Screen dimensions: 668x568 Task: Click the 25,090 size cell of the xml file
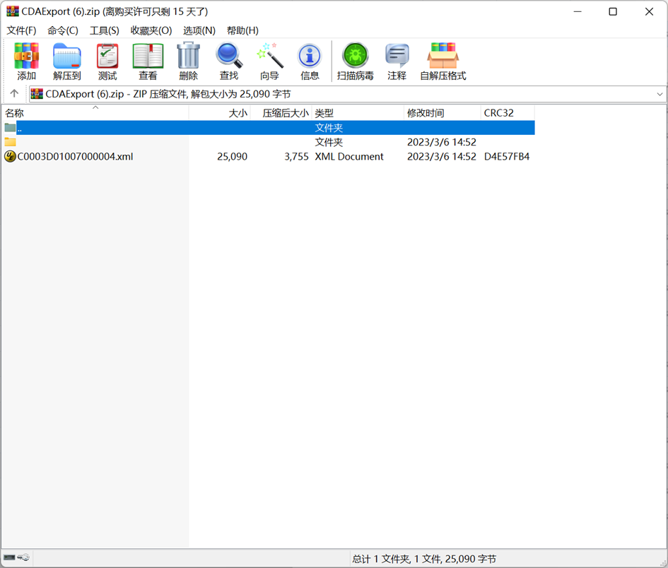point(232,157)
